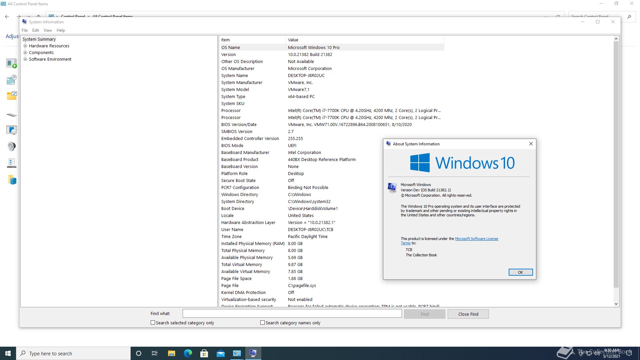Select the Installed Physical Memory (RAM) row
Screen dimensions: 640x360
pyautogui.click(x=332, y=244)
